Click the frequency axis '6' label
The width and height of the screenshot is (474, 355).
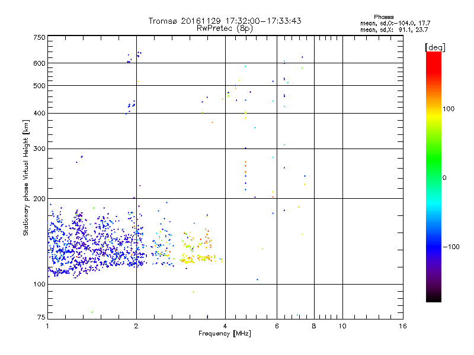(x=277, y=326)
